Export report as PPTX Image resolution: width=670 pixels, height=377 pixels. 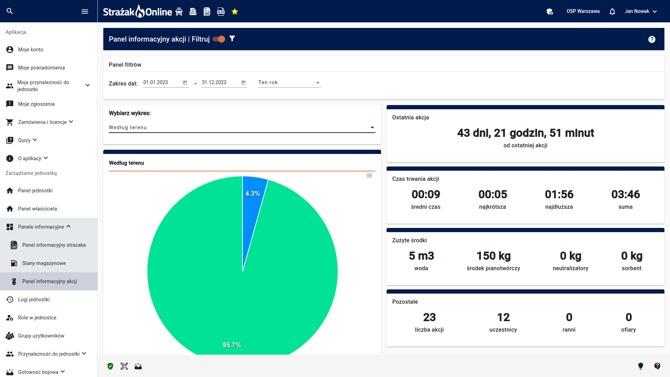193,12
